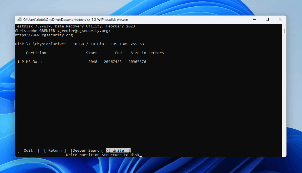302x173 pixels.
Task: Click the window title path text
Action: pyautogui.click(x=76, y=20)
